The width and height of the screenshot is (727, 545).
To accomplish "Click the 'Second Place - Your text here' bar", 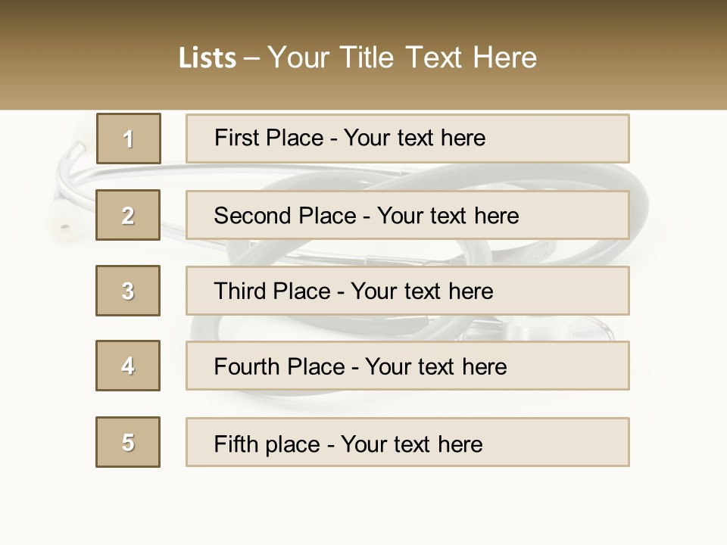I will (407, 215).
